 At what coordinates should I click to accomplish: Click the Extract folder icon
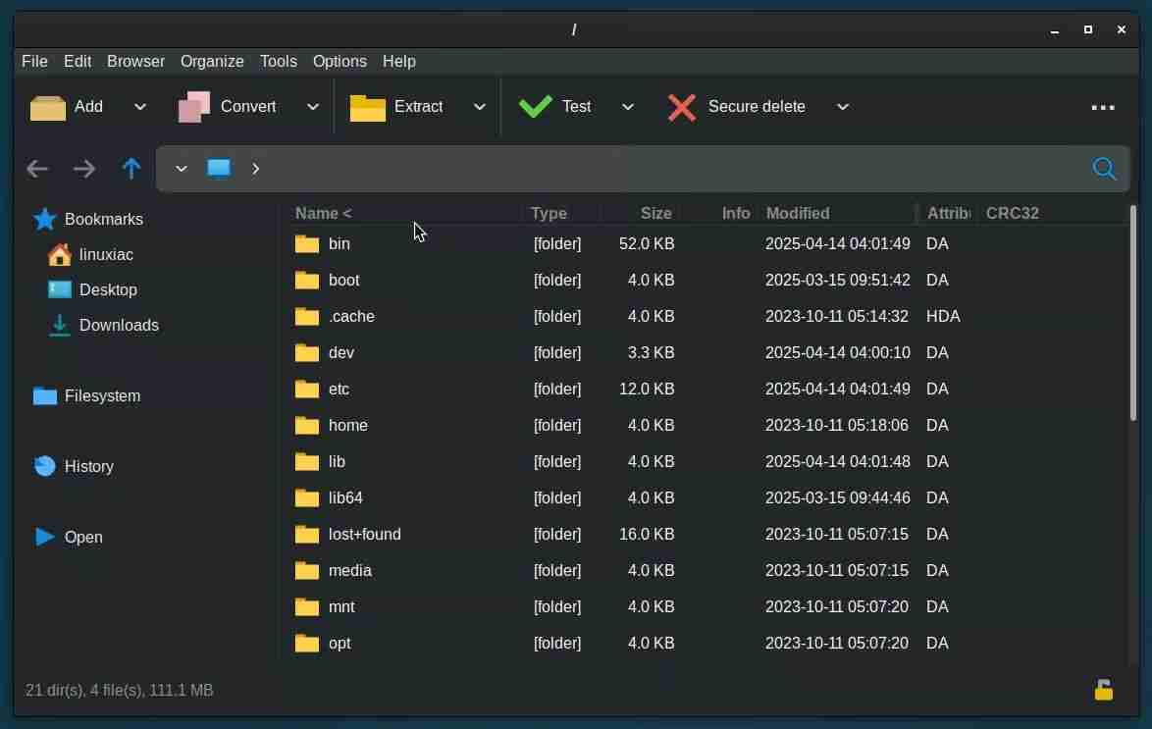click(368, 107)
